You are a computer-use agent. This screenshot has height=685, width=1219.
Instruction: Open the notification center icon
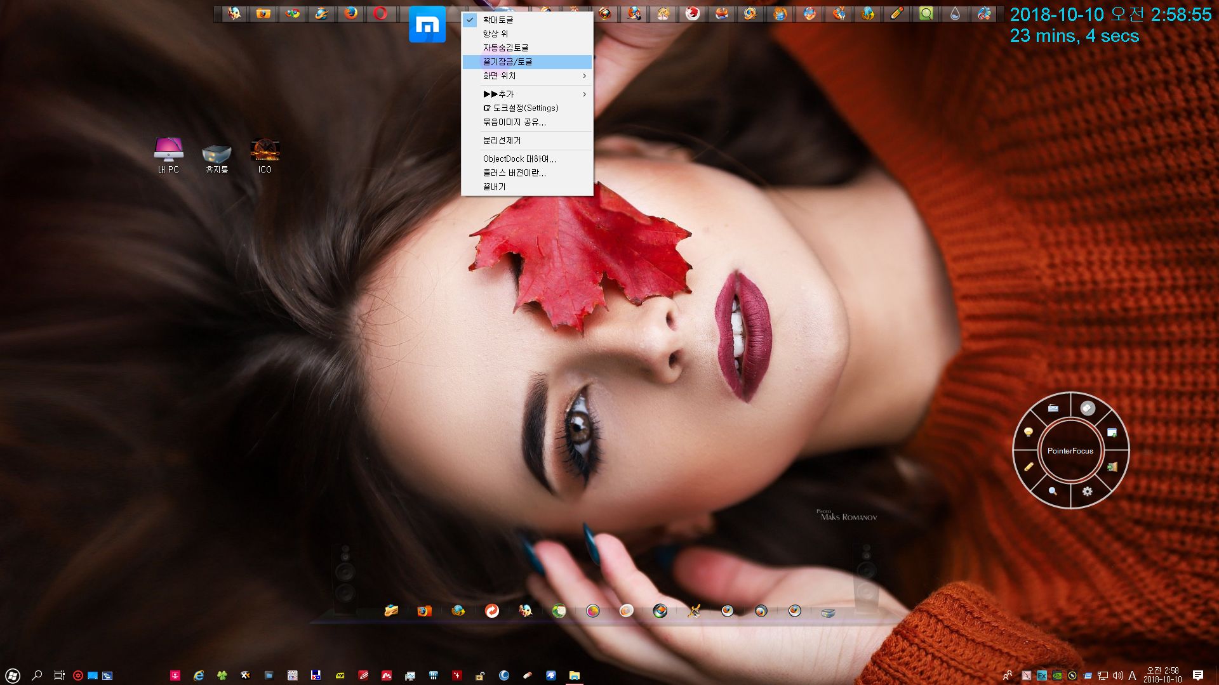(1198, 675)
